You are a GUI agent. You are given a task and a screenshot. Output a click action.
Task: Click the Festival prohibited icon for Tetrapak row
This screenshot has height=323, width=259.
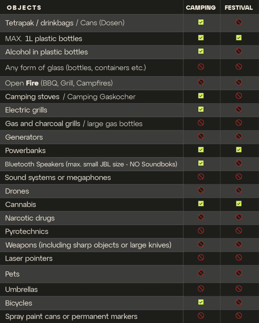pyautogui.click(x=239, y=22)
